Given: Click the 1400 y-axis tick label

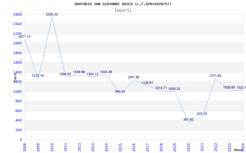Looking at the screenshot, I should (x=18, y=72).
